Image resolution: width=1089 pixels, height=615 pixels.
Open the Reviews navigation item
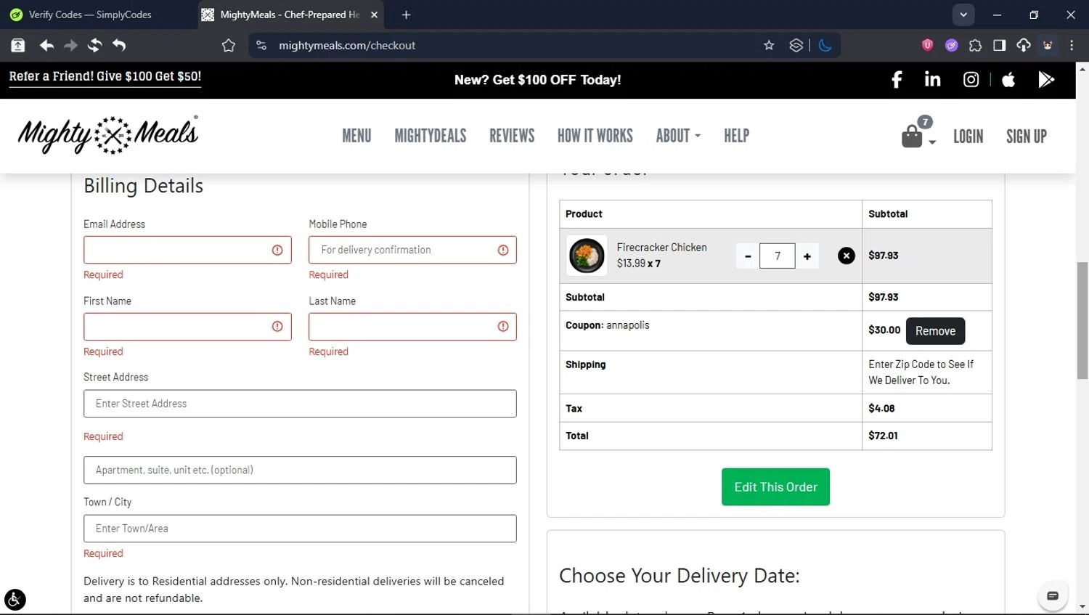click(x=512, y=136)
